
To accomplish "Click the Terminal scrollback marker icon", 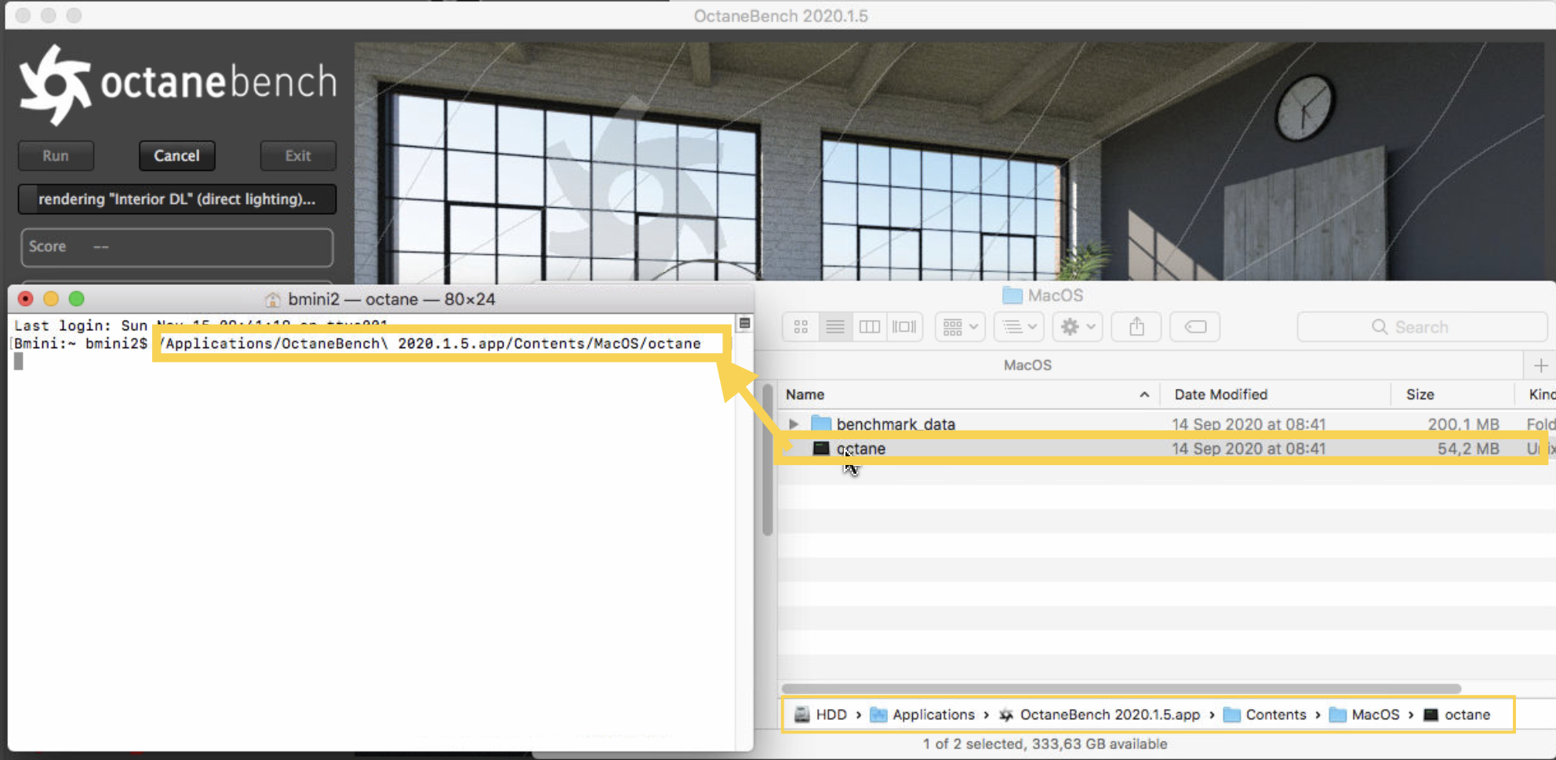I will pyautogui.click(x=744, y=323).
